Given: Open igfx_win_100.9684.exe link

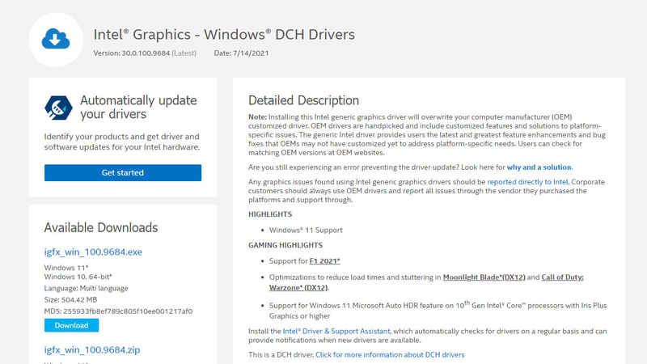Looking at the screenshot, I should pos(93,252).
